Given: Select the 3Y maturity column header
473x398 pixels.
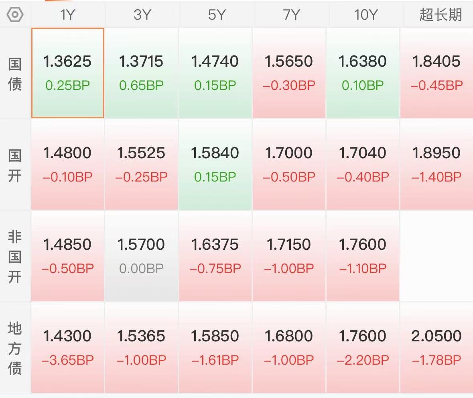Looking at the screenshot, I should tap(142, 15).
